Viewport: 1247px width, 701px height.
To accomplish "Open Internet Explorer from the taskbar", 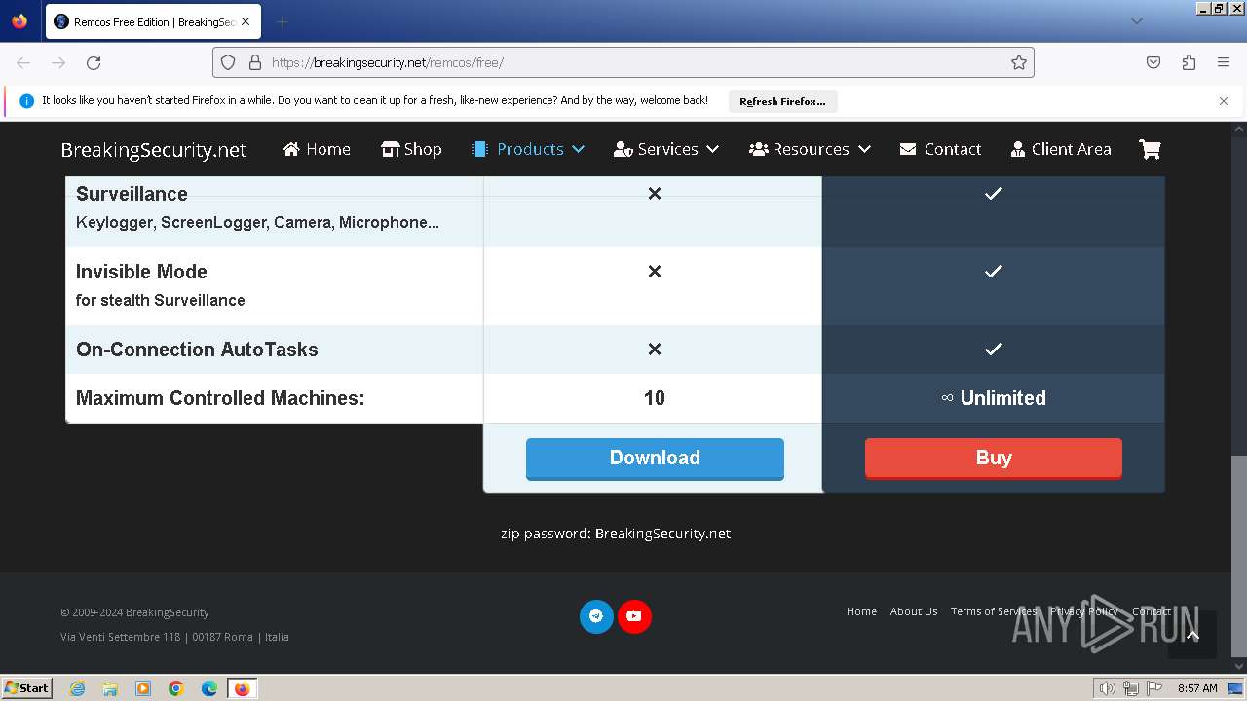I will coord(77,688).
